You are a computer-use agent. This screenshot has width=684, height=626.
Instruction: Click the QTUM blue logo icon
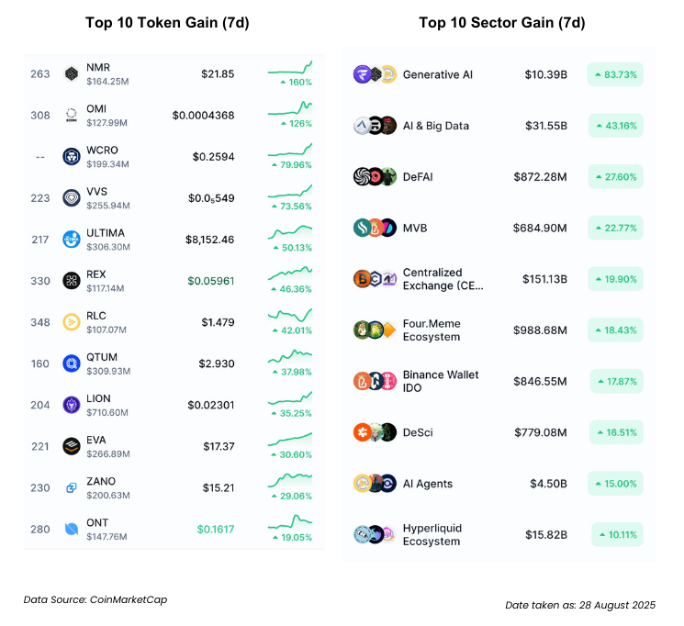click(72, 363)
